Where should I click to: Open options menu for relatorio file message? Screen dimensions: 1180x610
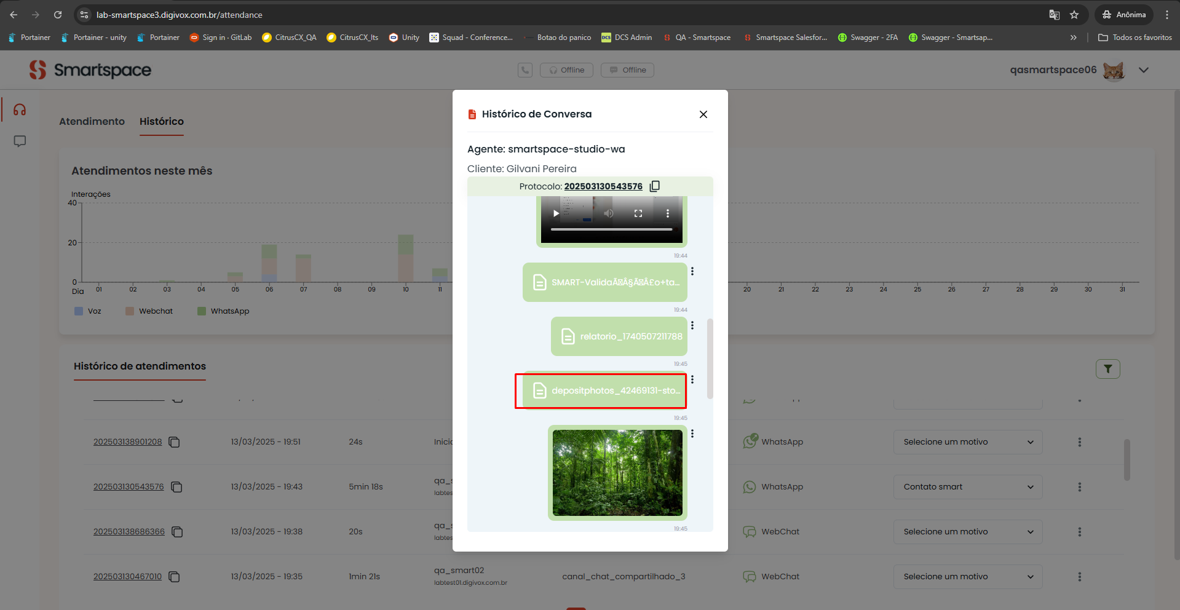click(x=692, y=325)
